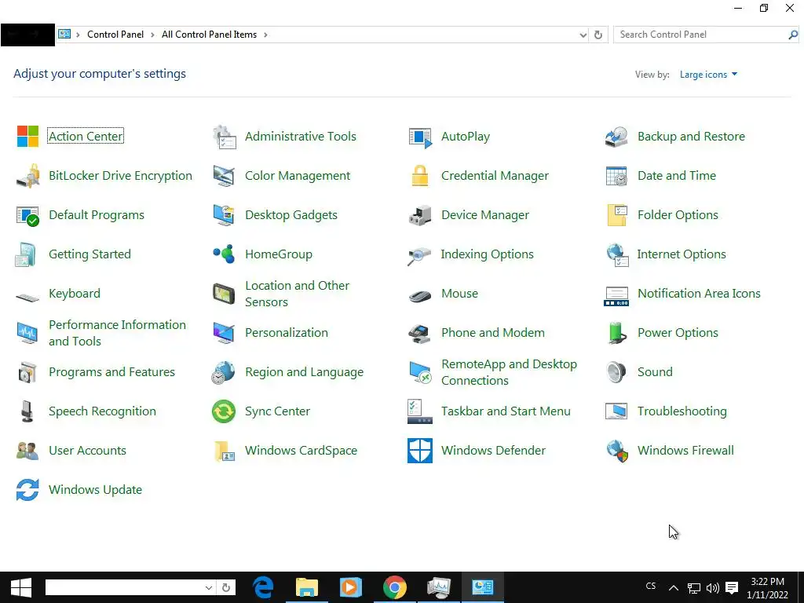
Task: Click the network tray icon
Action: pos(694,588)
